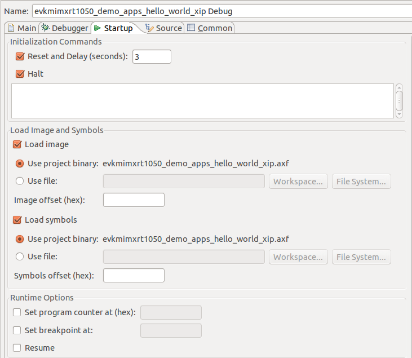Screen dimensions: 412x358
Task: Select Use project binary for image
Action: point(20,163)
